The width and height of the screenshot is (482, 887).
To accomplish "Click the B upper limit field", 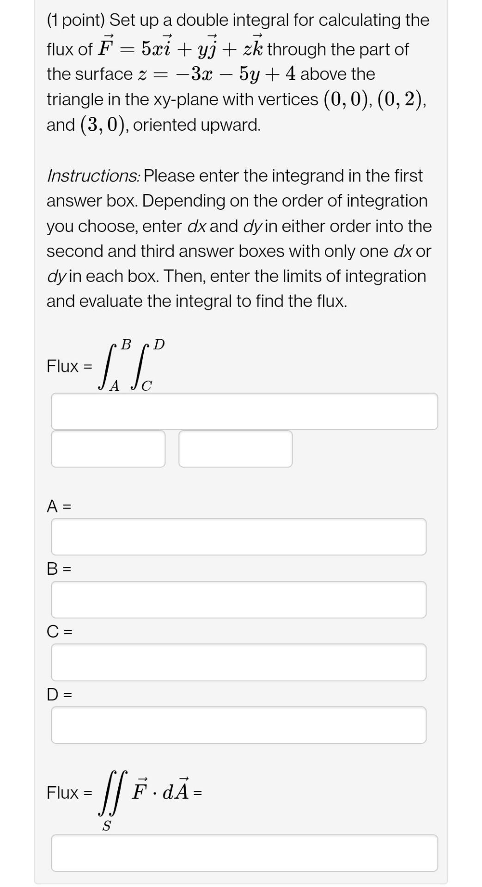I will coord(239,600).
